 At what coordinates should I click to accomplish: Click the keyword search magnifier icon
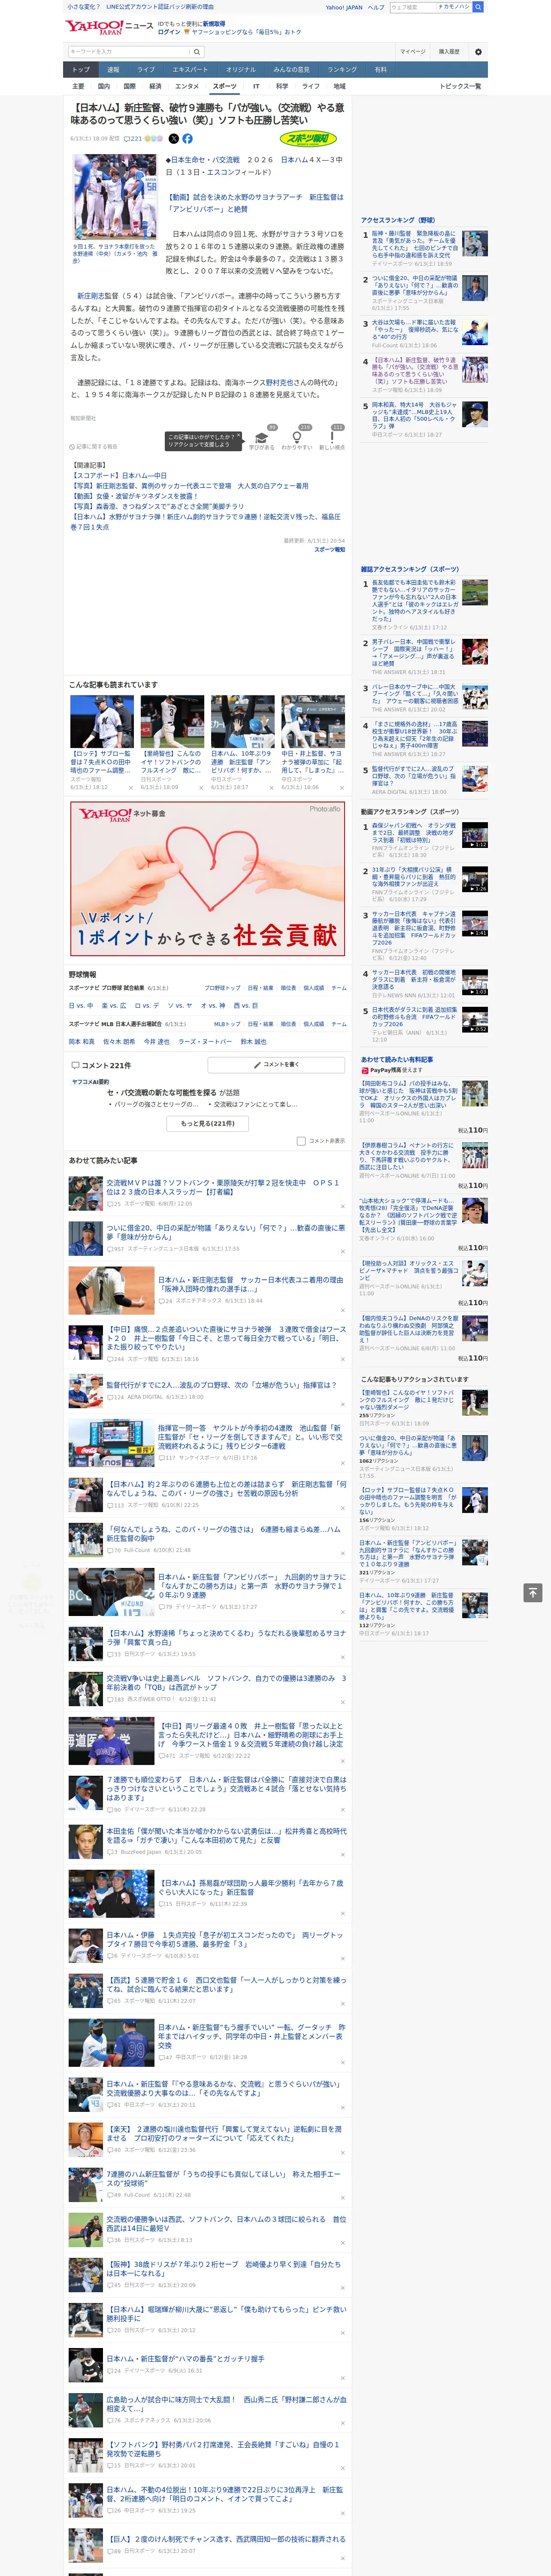tap(197, 51)
